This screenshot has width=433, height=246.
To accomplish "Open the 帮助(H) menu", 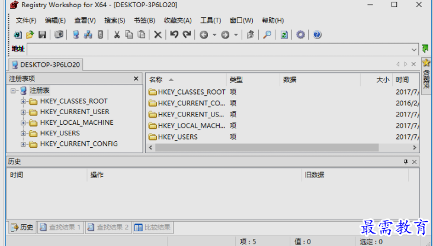I will (x=273, y=21).
